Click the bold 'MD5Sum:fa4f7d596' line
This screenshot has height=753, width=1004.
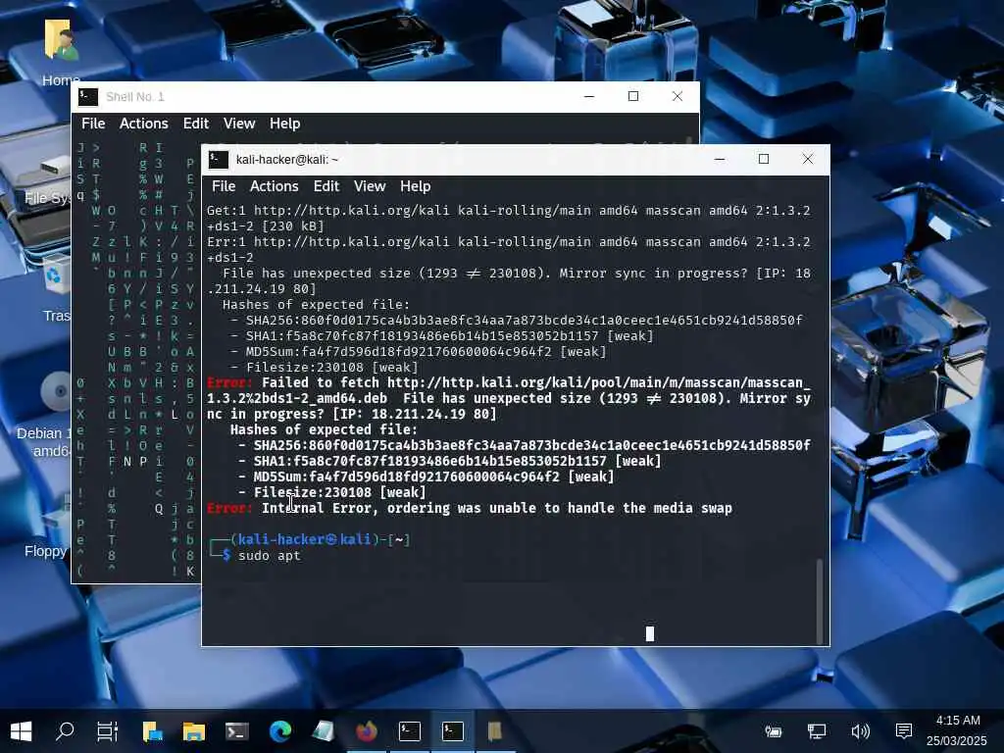coord(426,477)
